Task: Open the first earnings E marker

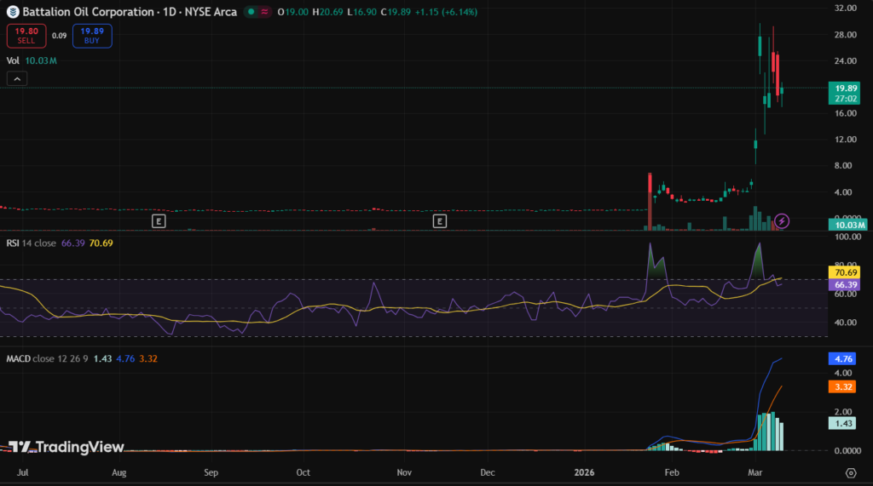Action: pos(158,221)
